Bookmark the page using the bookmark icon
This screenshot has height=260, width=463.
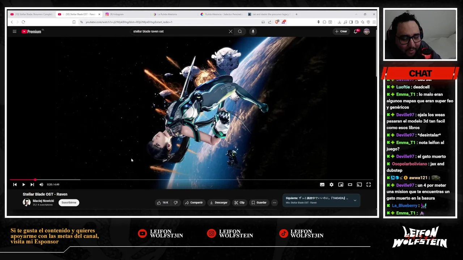point(74,22)
